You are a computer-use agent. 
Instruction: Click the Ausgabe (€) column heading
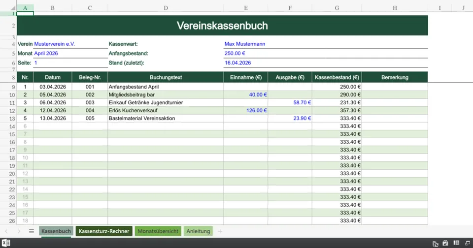pyautogui.click(x=290, y=77)
